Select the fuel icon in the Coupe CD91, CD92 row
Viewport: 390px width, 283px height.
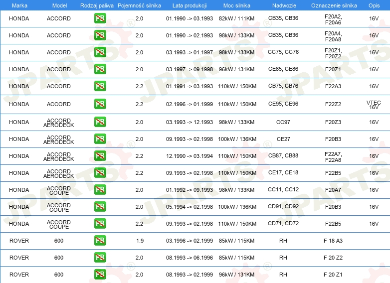100,206
